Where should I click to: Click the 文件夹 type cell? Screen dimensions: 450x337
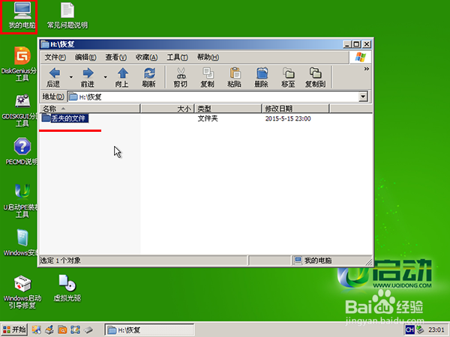pyautogui.click(x=208, y=118)
